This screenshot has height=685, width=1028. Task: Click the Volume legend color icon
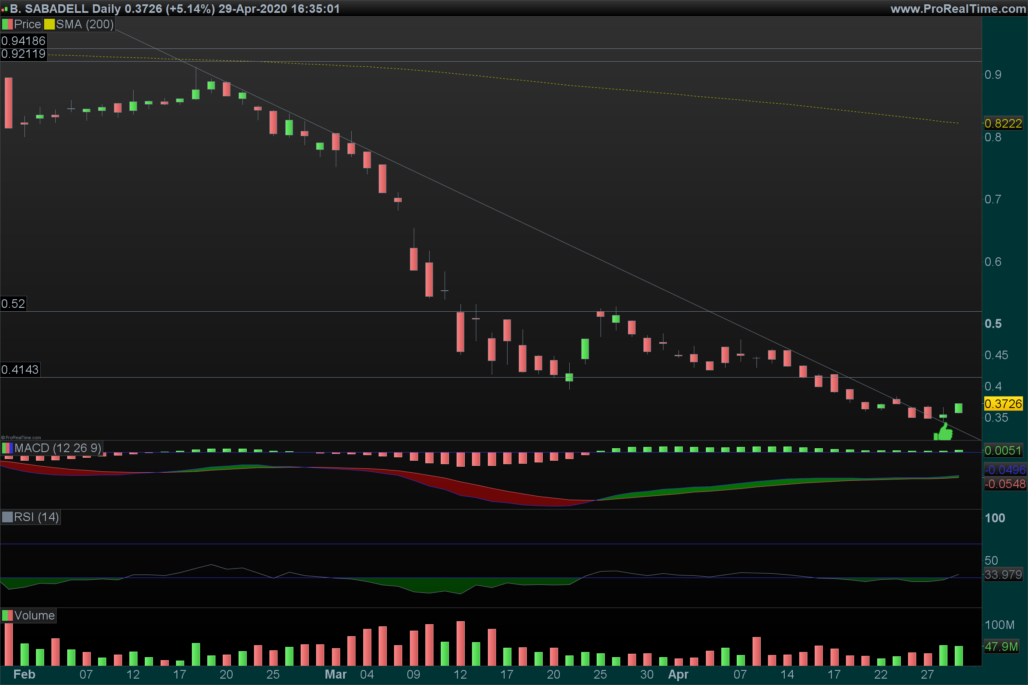[7, 616]
